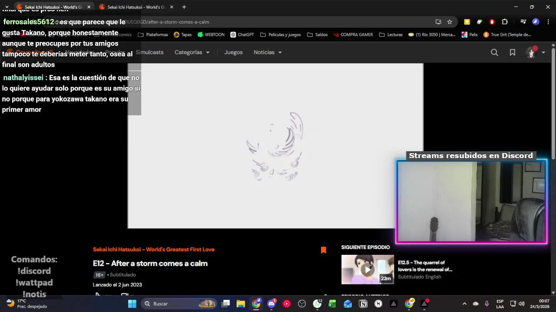Play next episode E12.5 thumbnail
Screen dimensions: 556x312
click(x=367, y=269)
